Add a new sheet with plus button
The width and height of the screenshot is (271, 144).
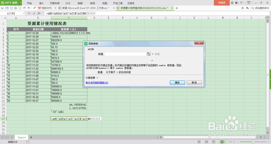(x=31, y=137)
